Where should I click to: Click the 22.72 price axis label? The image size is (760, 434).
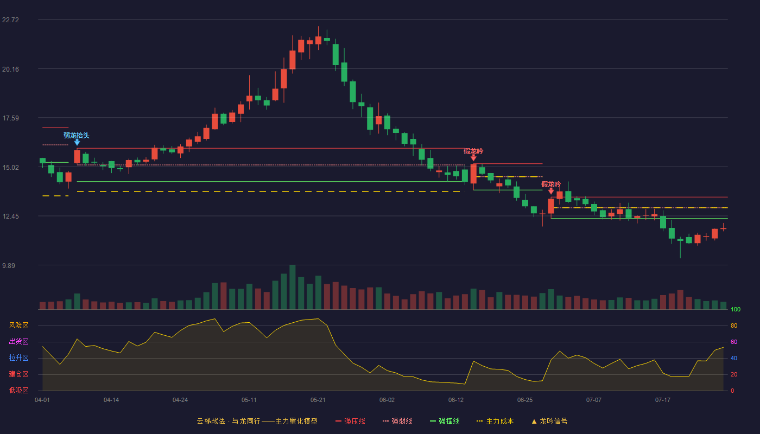[x=10, y=20]
